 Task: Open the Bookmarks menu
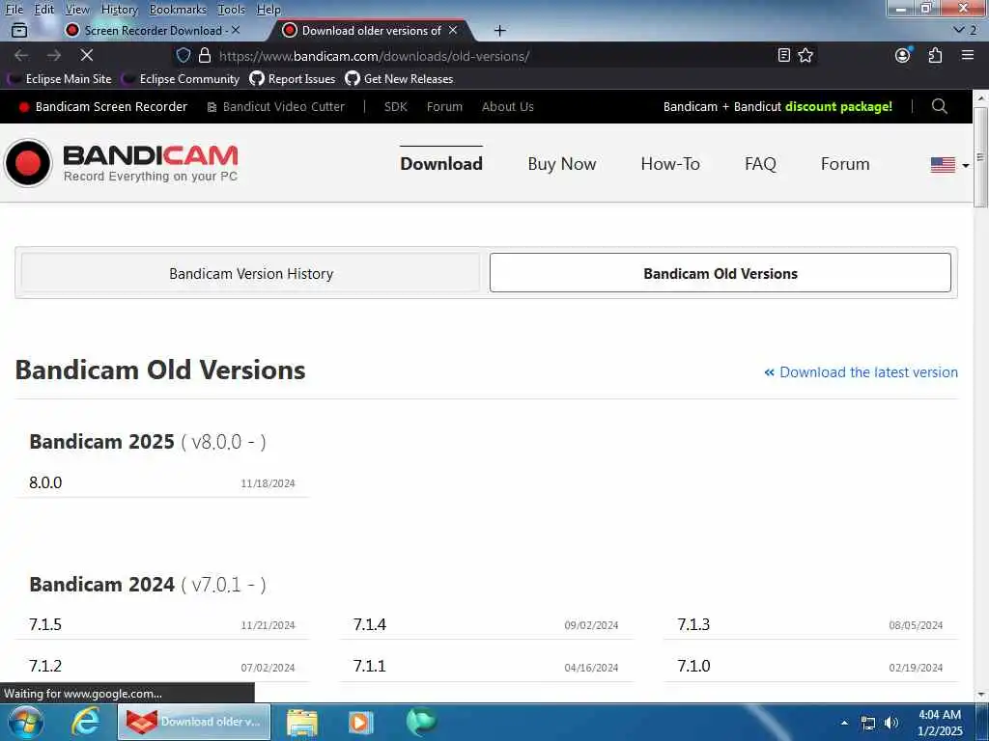coord(178,9)
